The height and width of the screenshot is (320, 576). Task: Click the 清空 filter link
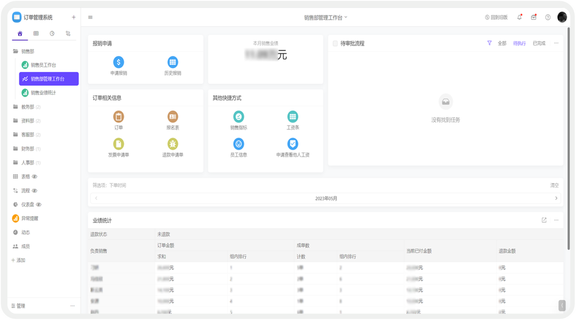click(554, 185)
